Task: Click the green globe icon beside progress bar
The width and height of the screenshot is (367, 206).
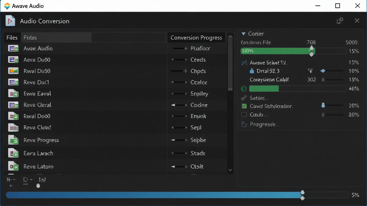Action: click(x=244, y=89)
